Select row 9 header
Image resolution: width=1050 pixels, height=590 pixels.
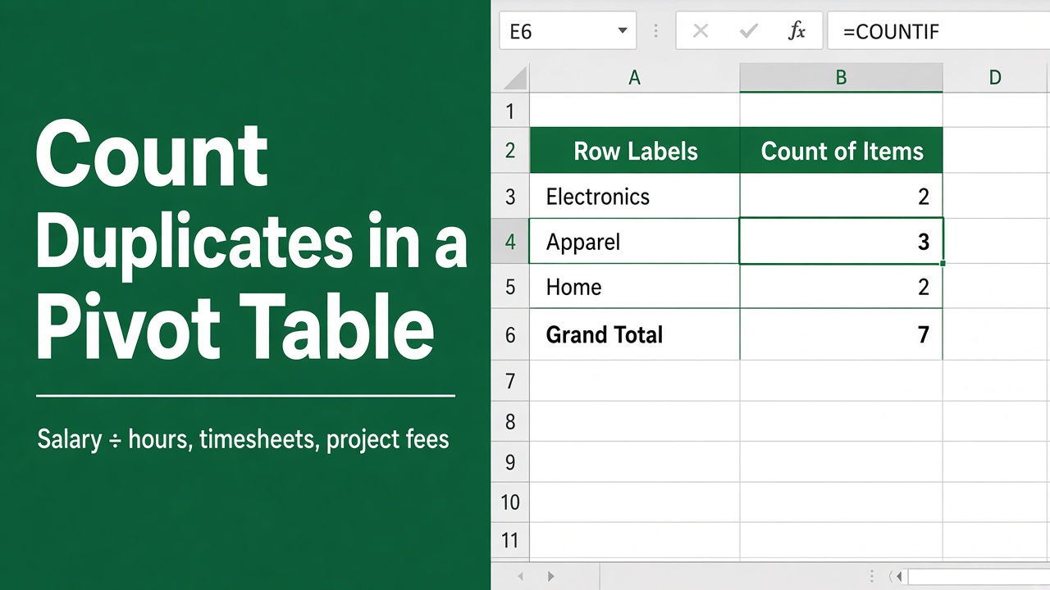pos(510,462)
